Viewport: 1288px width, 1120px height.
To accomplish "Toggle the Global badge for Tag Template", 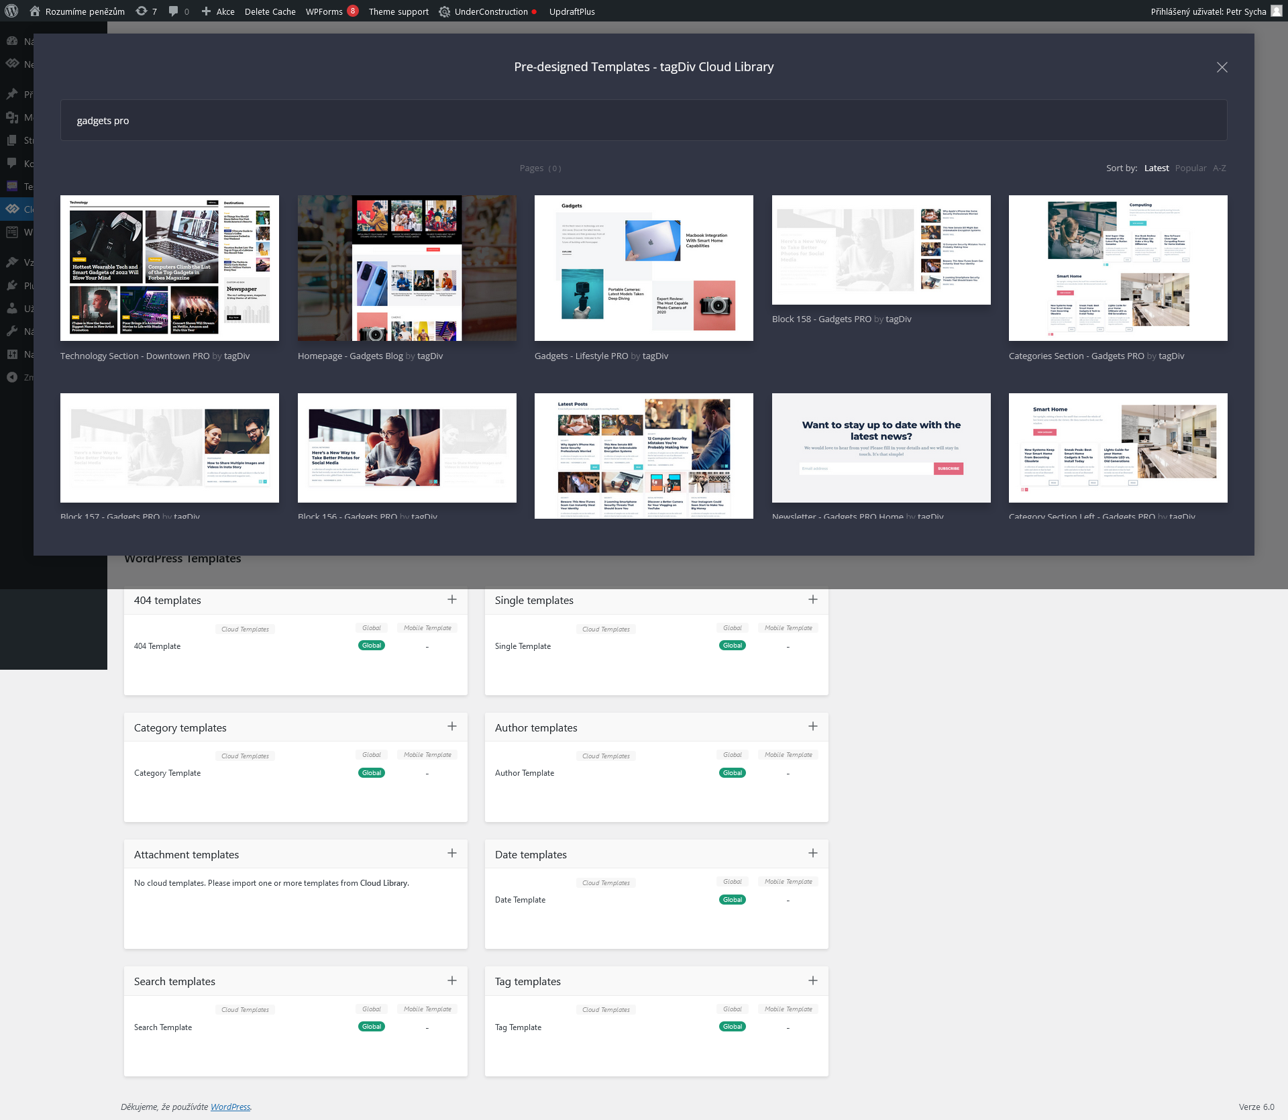I will 733,1027.
